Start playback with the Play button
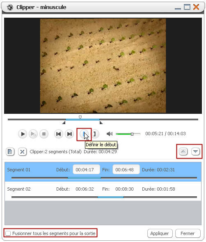The height and width of the screenshot is (242, 206). (x=23, y=134)
